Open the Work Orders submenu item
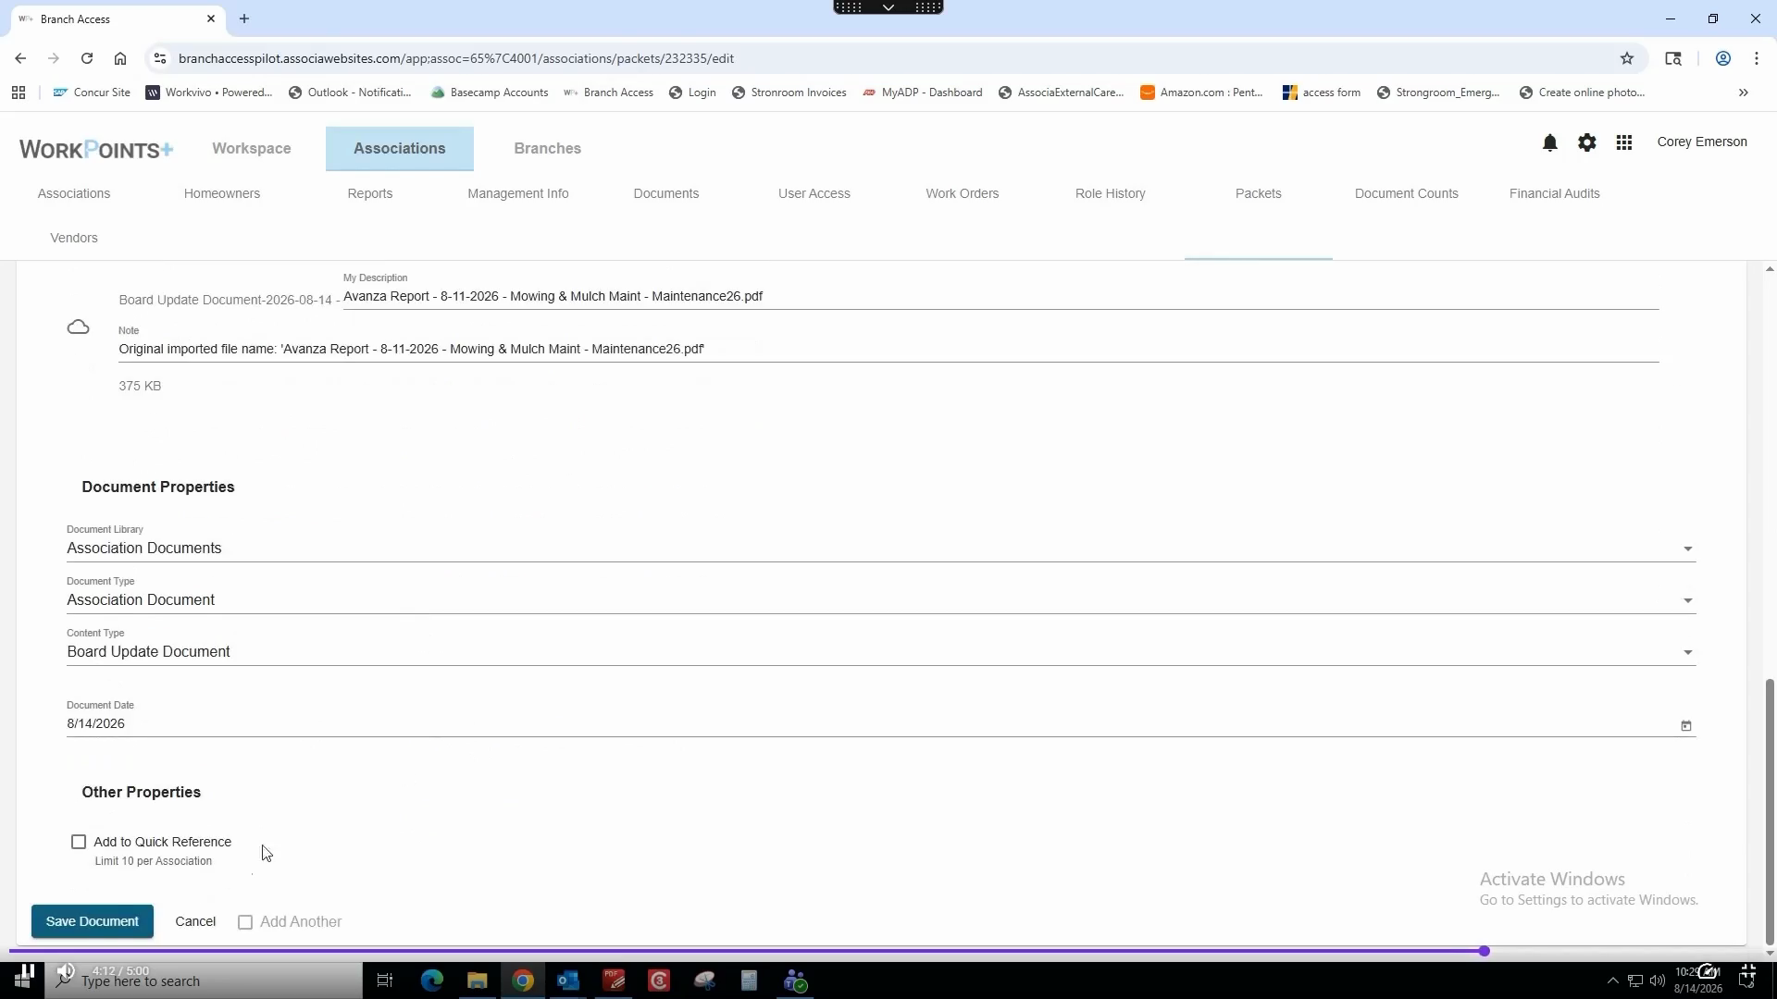1777x999 pixels. pyautogui.click(x=963, y=193)
